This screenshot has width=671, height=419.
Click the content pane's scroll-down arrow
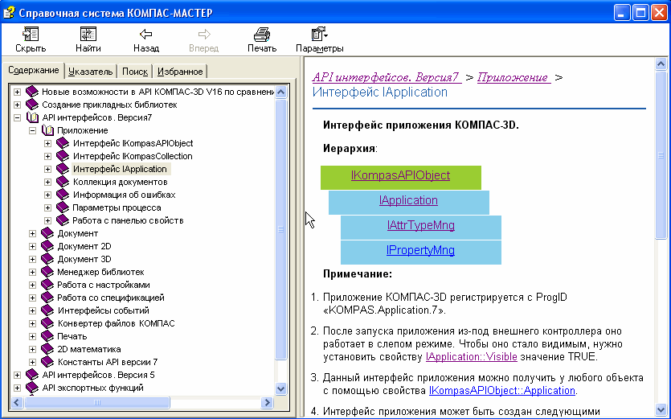661,410
